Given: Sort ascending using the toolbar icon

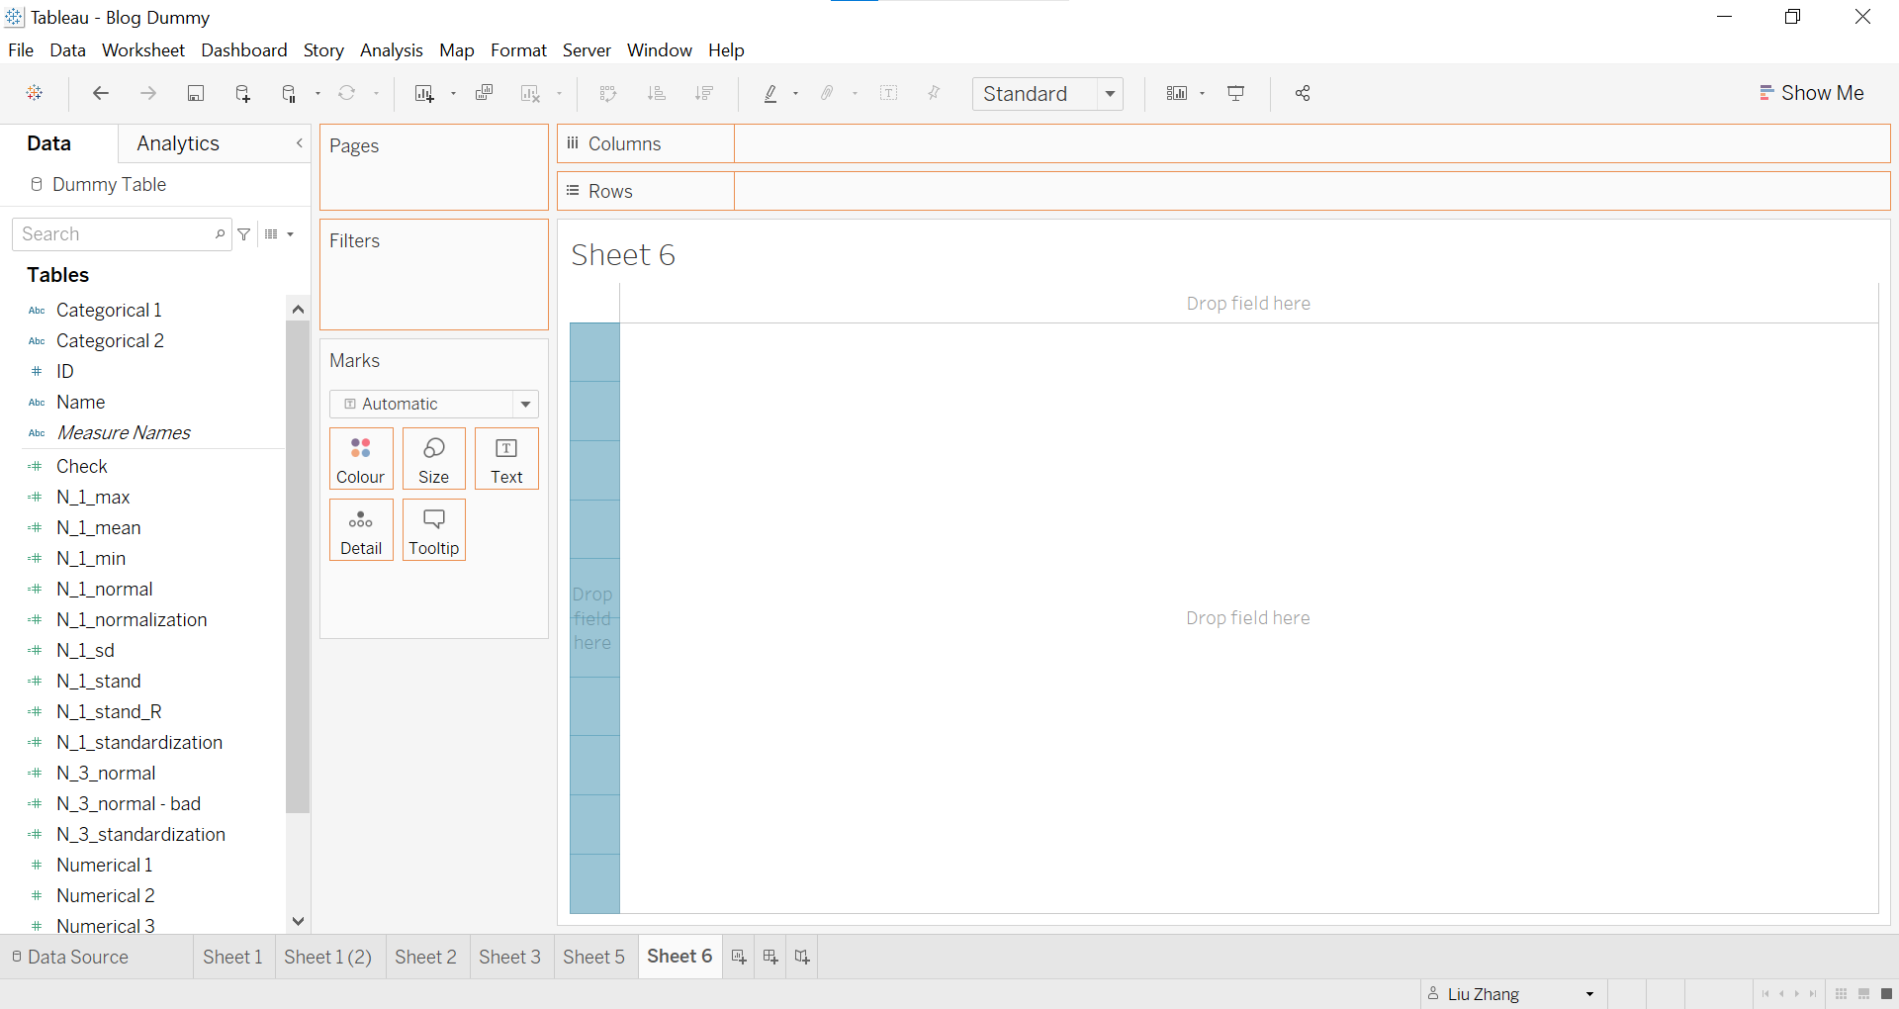Looking at the screenshot, I should click(656, 93).
